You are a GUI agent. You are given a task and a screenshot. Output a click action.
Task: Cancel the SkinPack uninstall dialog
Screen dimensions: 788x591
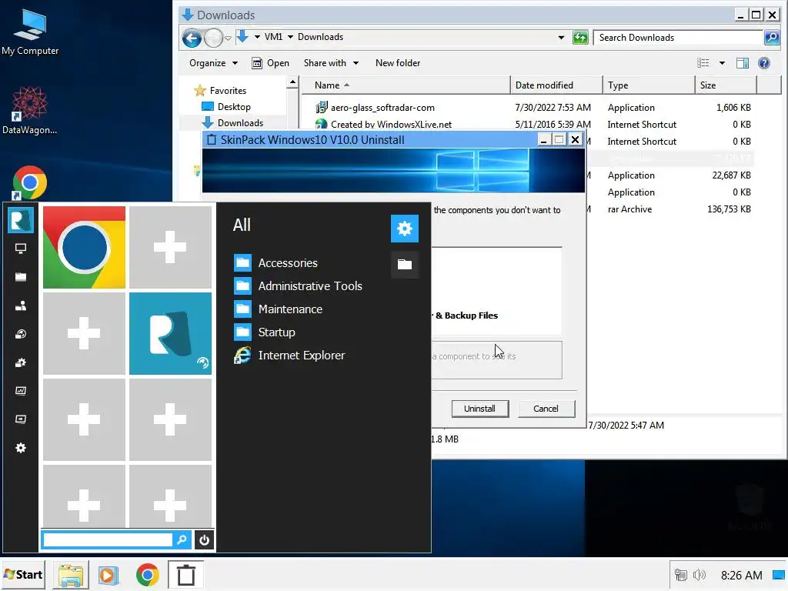[x=546, y=409]
